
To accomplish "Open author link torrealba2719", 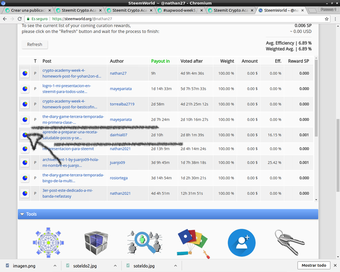I will tap(122, 104).
